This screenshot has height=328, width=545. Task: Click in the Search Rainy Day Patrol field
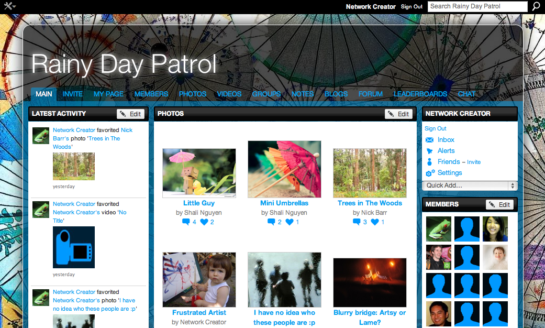pos(477,6)
